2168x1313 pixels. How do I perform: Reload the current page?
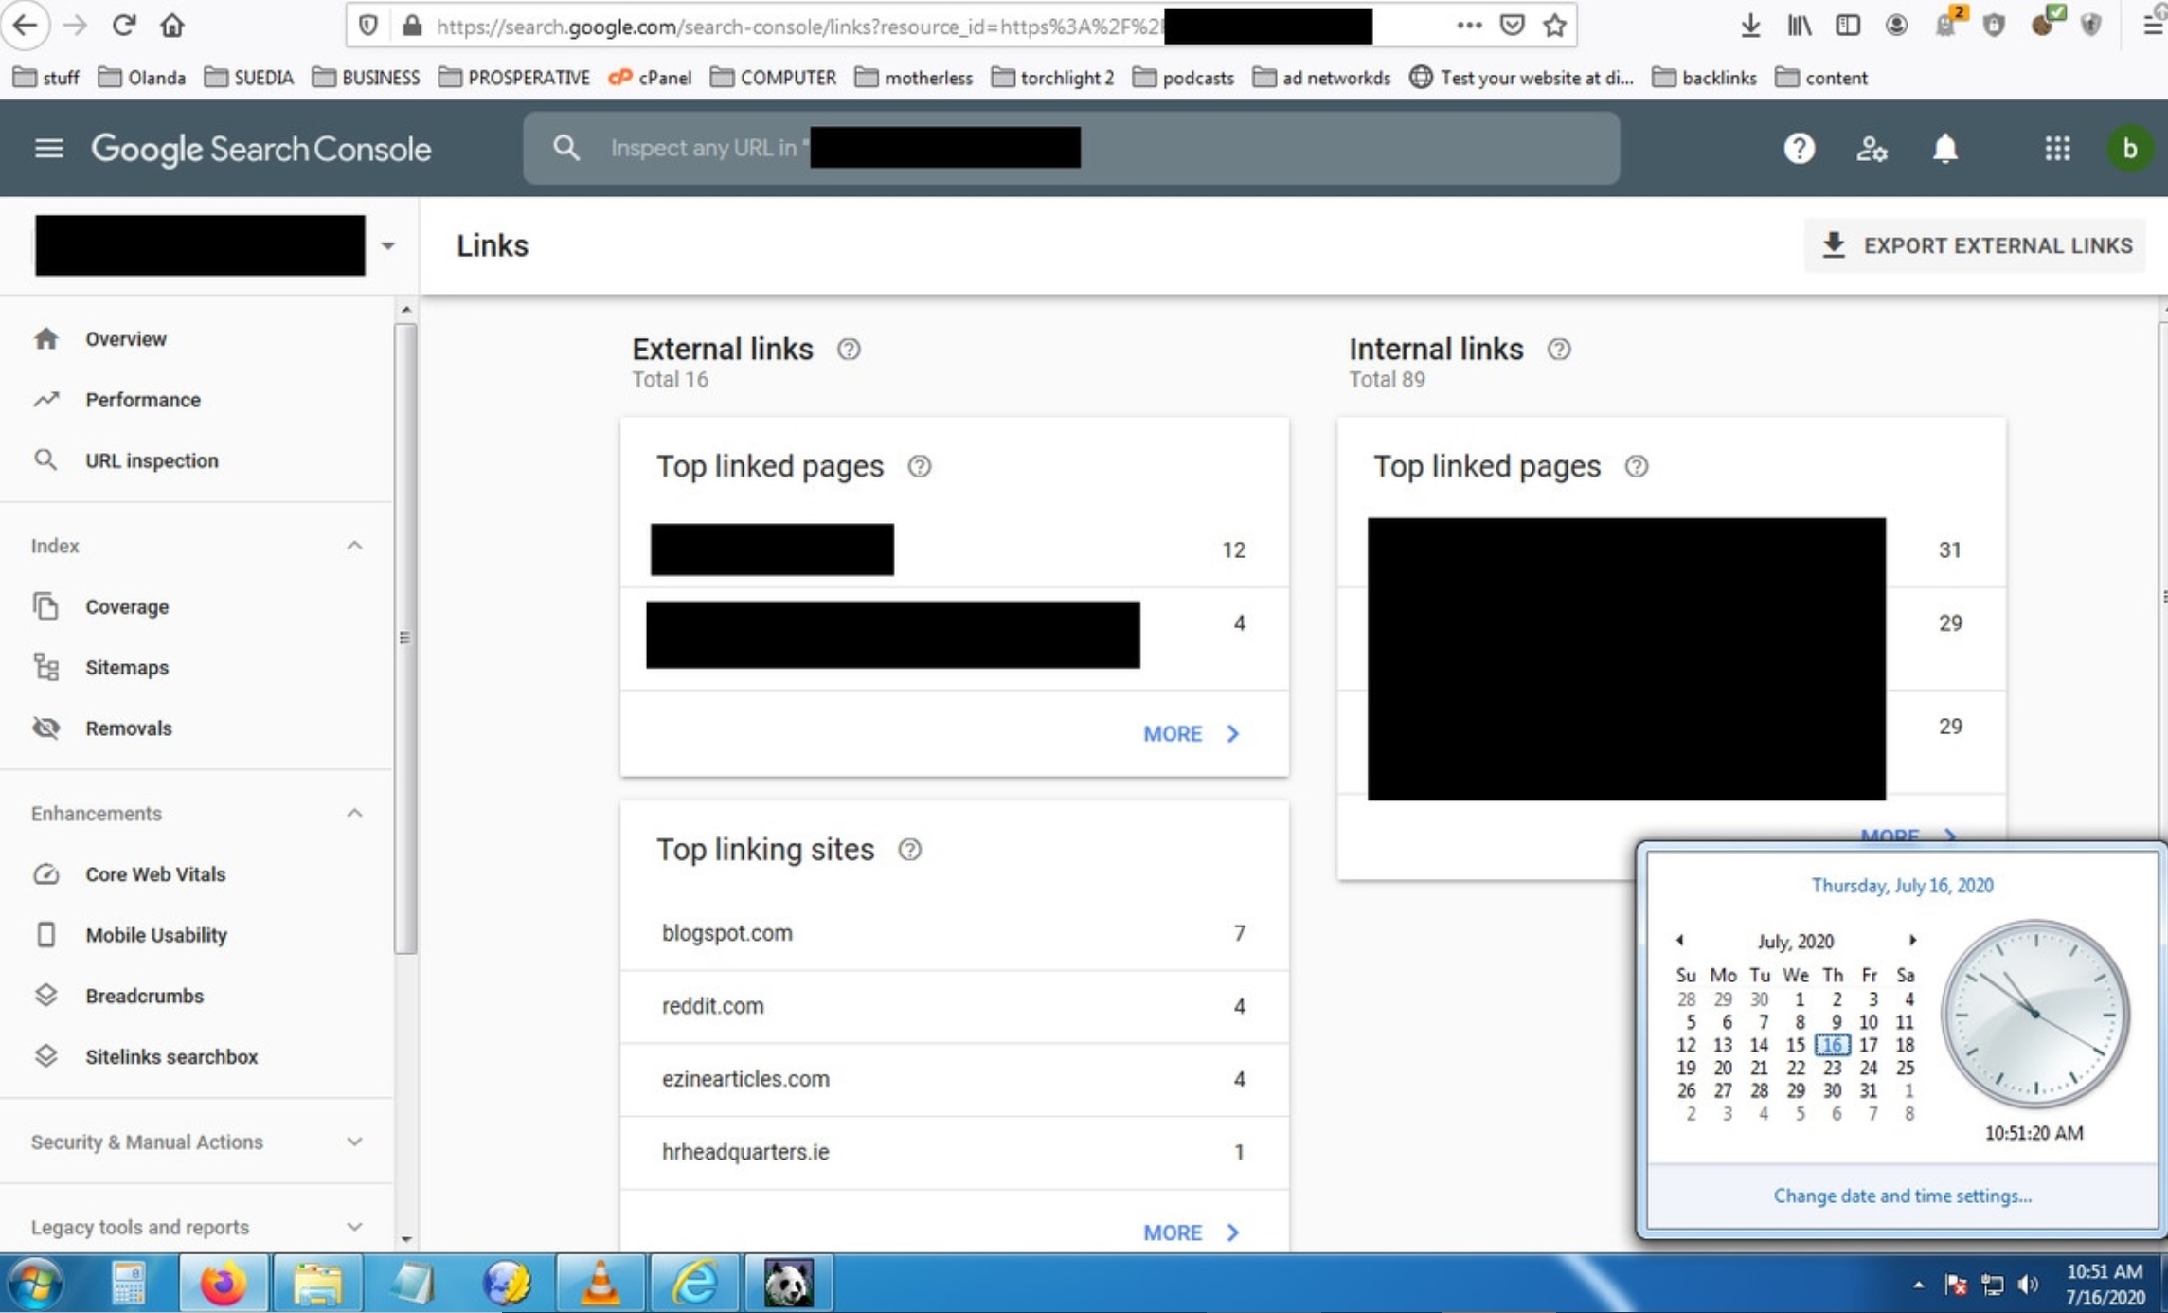(123, 25)
